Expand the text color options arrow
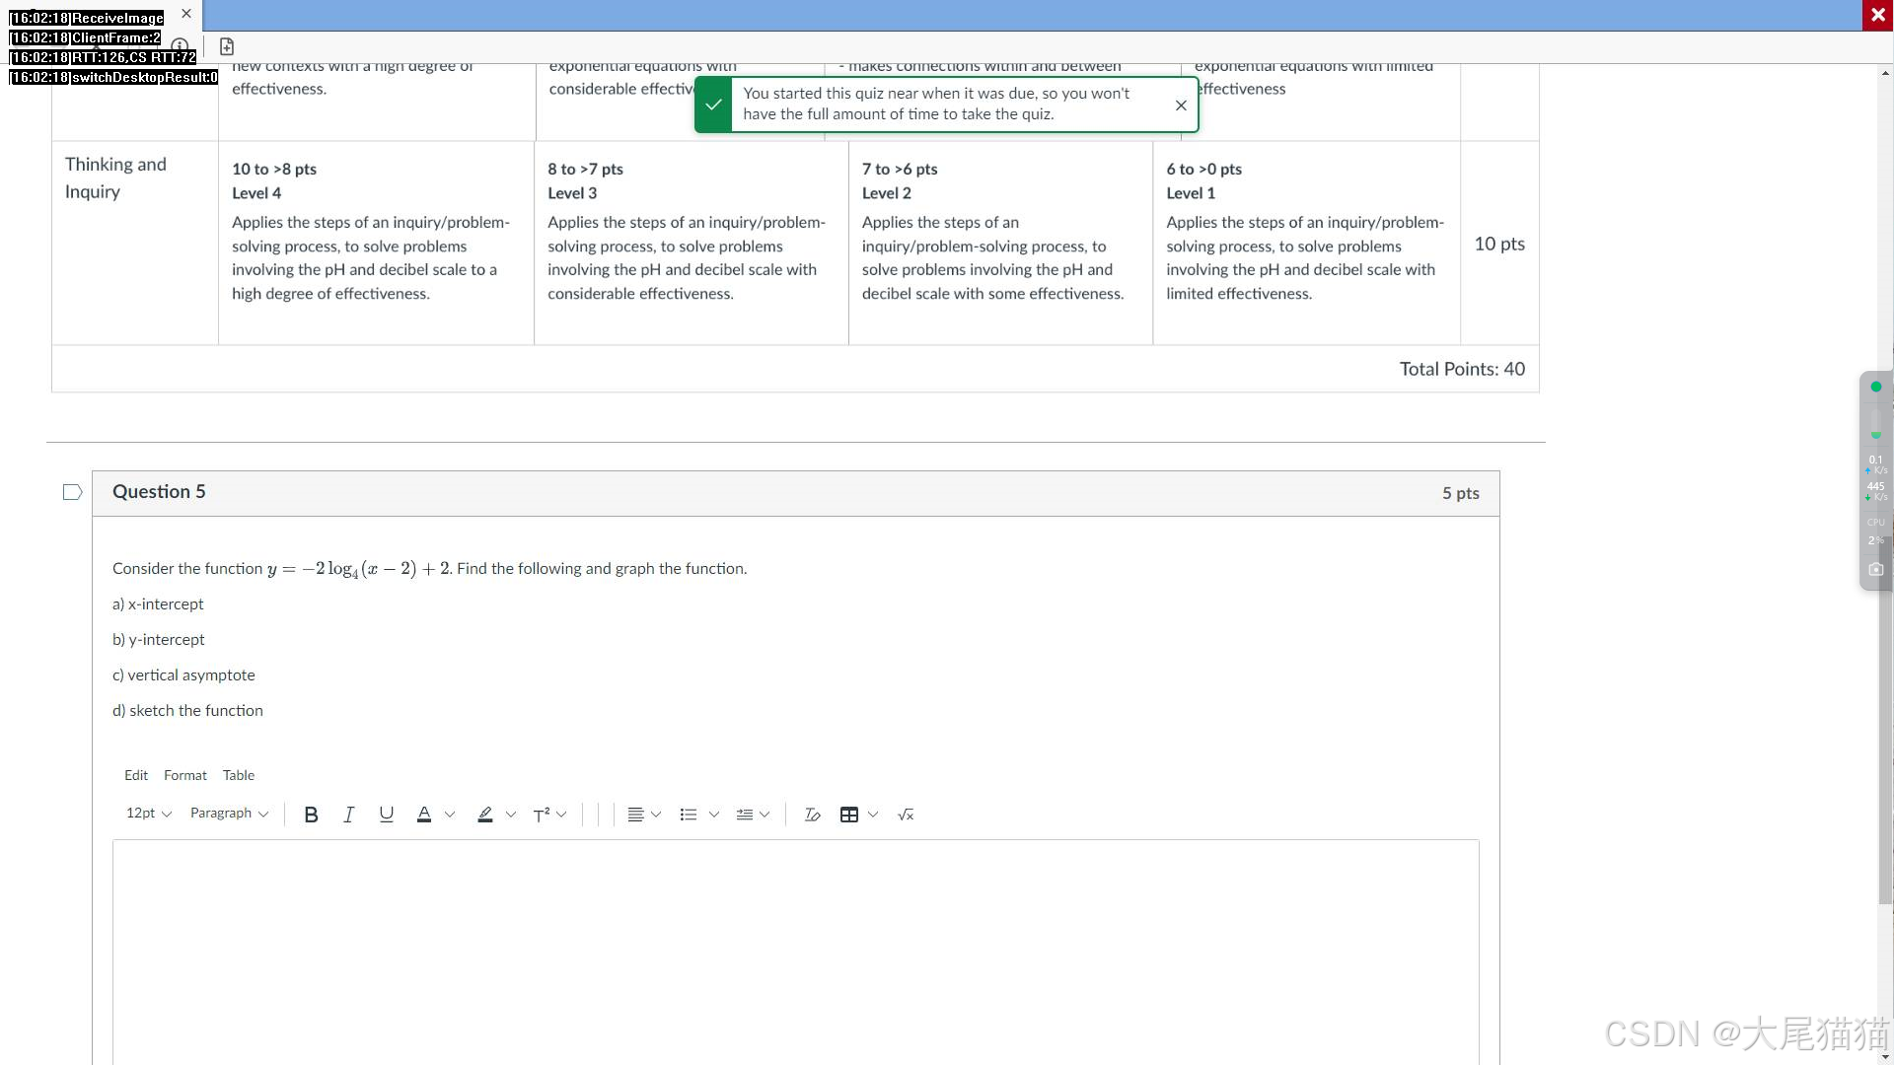The width and height of the screenshot is (1894, 1065). [x=450, y=815]
